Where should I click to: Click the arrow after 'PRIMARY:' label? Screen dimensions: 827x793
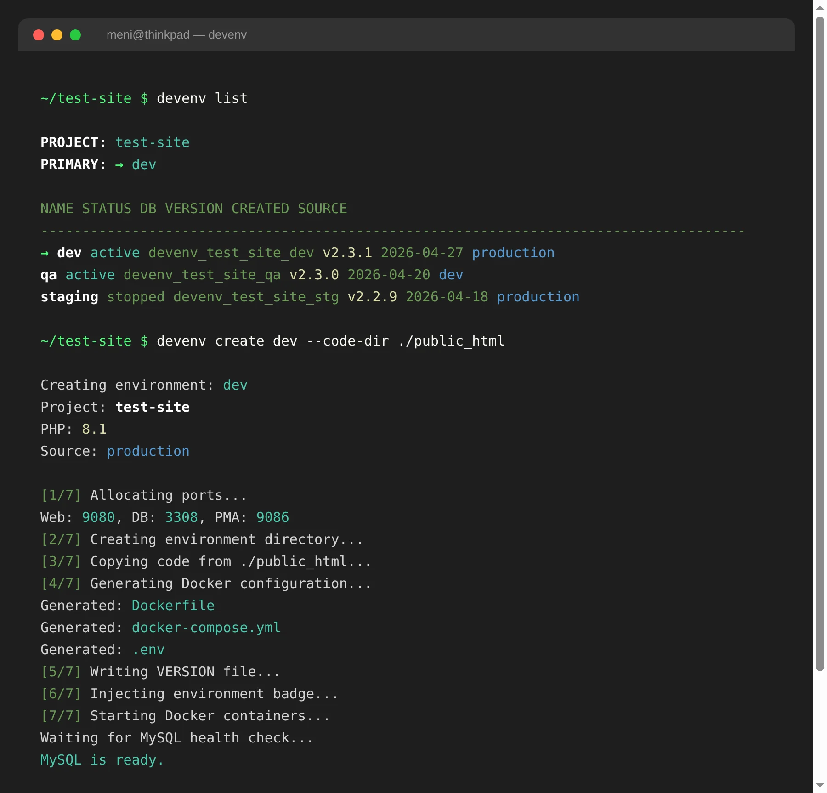tap(119, 165)
